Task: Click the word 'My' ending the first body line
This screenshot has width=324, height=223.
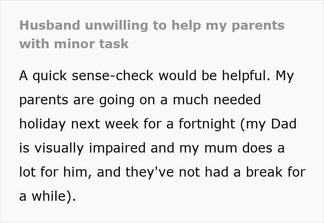Action: 285,76
